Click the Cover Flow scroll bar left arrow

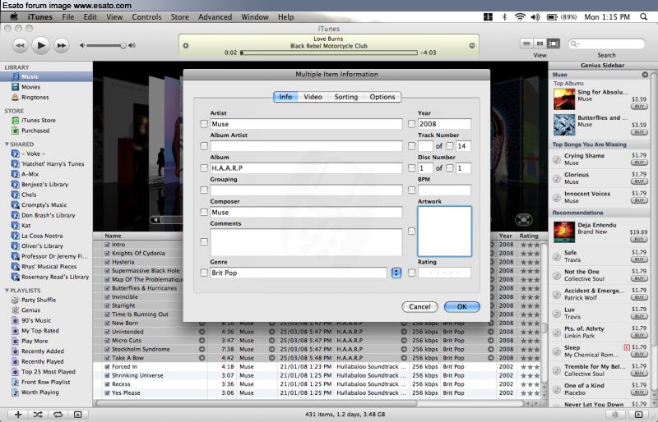click(x=155, y=219)
